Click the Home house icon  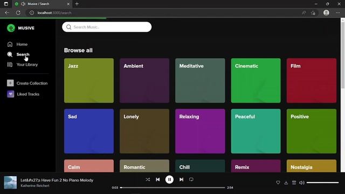point(10,44)
